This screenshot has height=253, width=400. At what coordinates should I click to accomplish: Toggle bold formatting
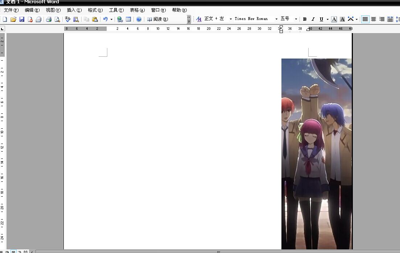pos(305,19)
